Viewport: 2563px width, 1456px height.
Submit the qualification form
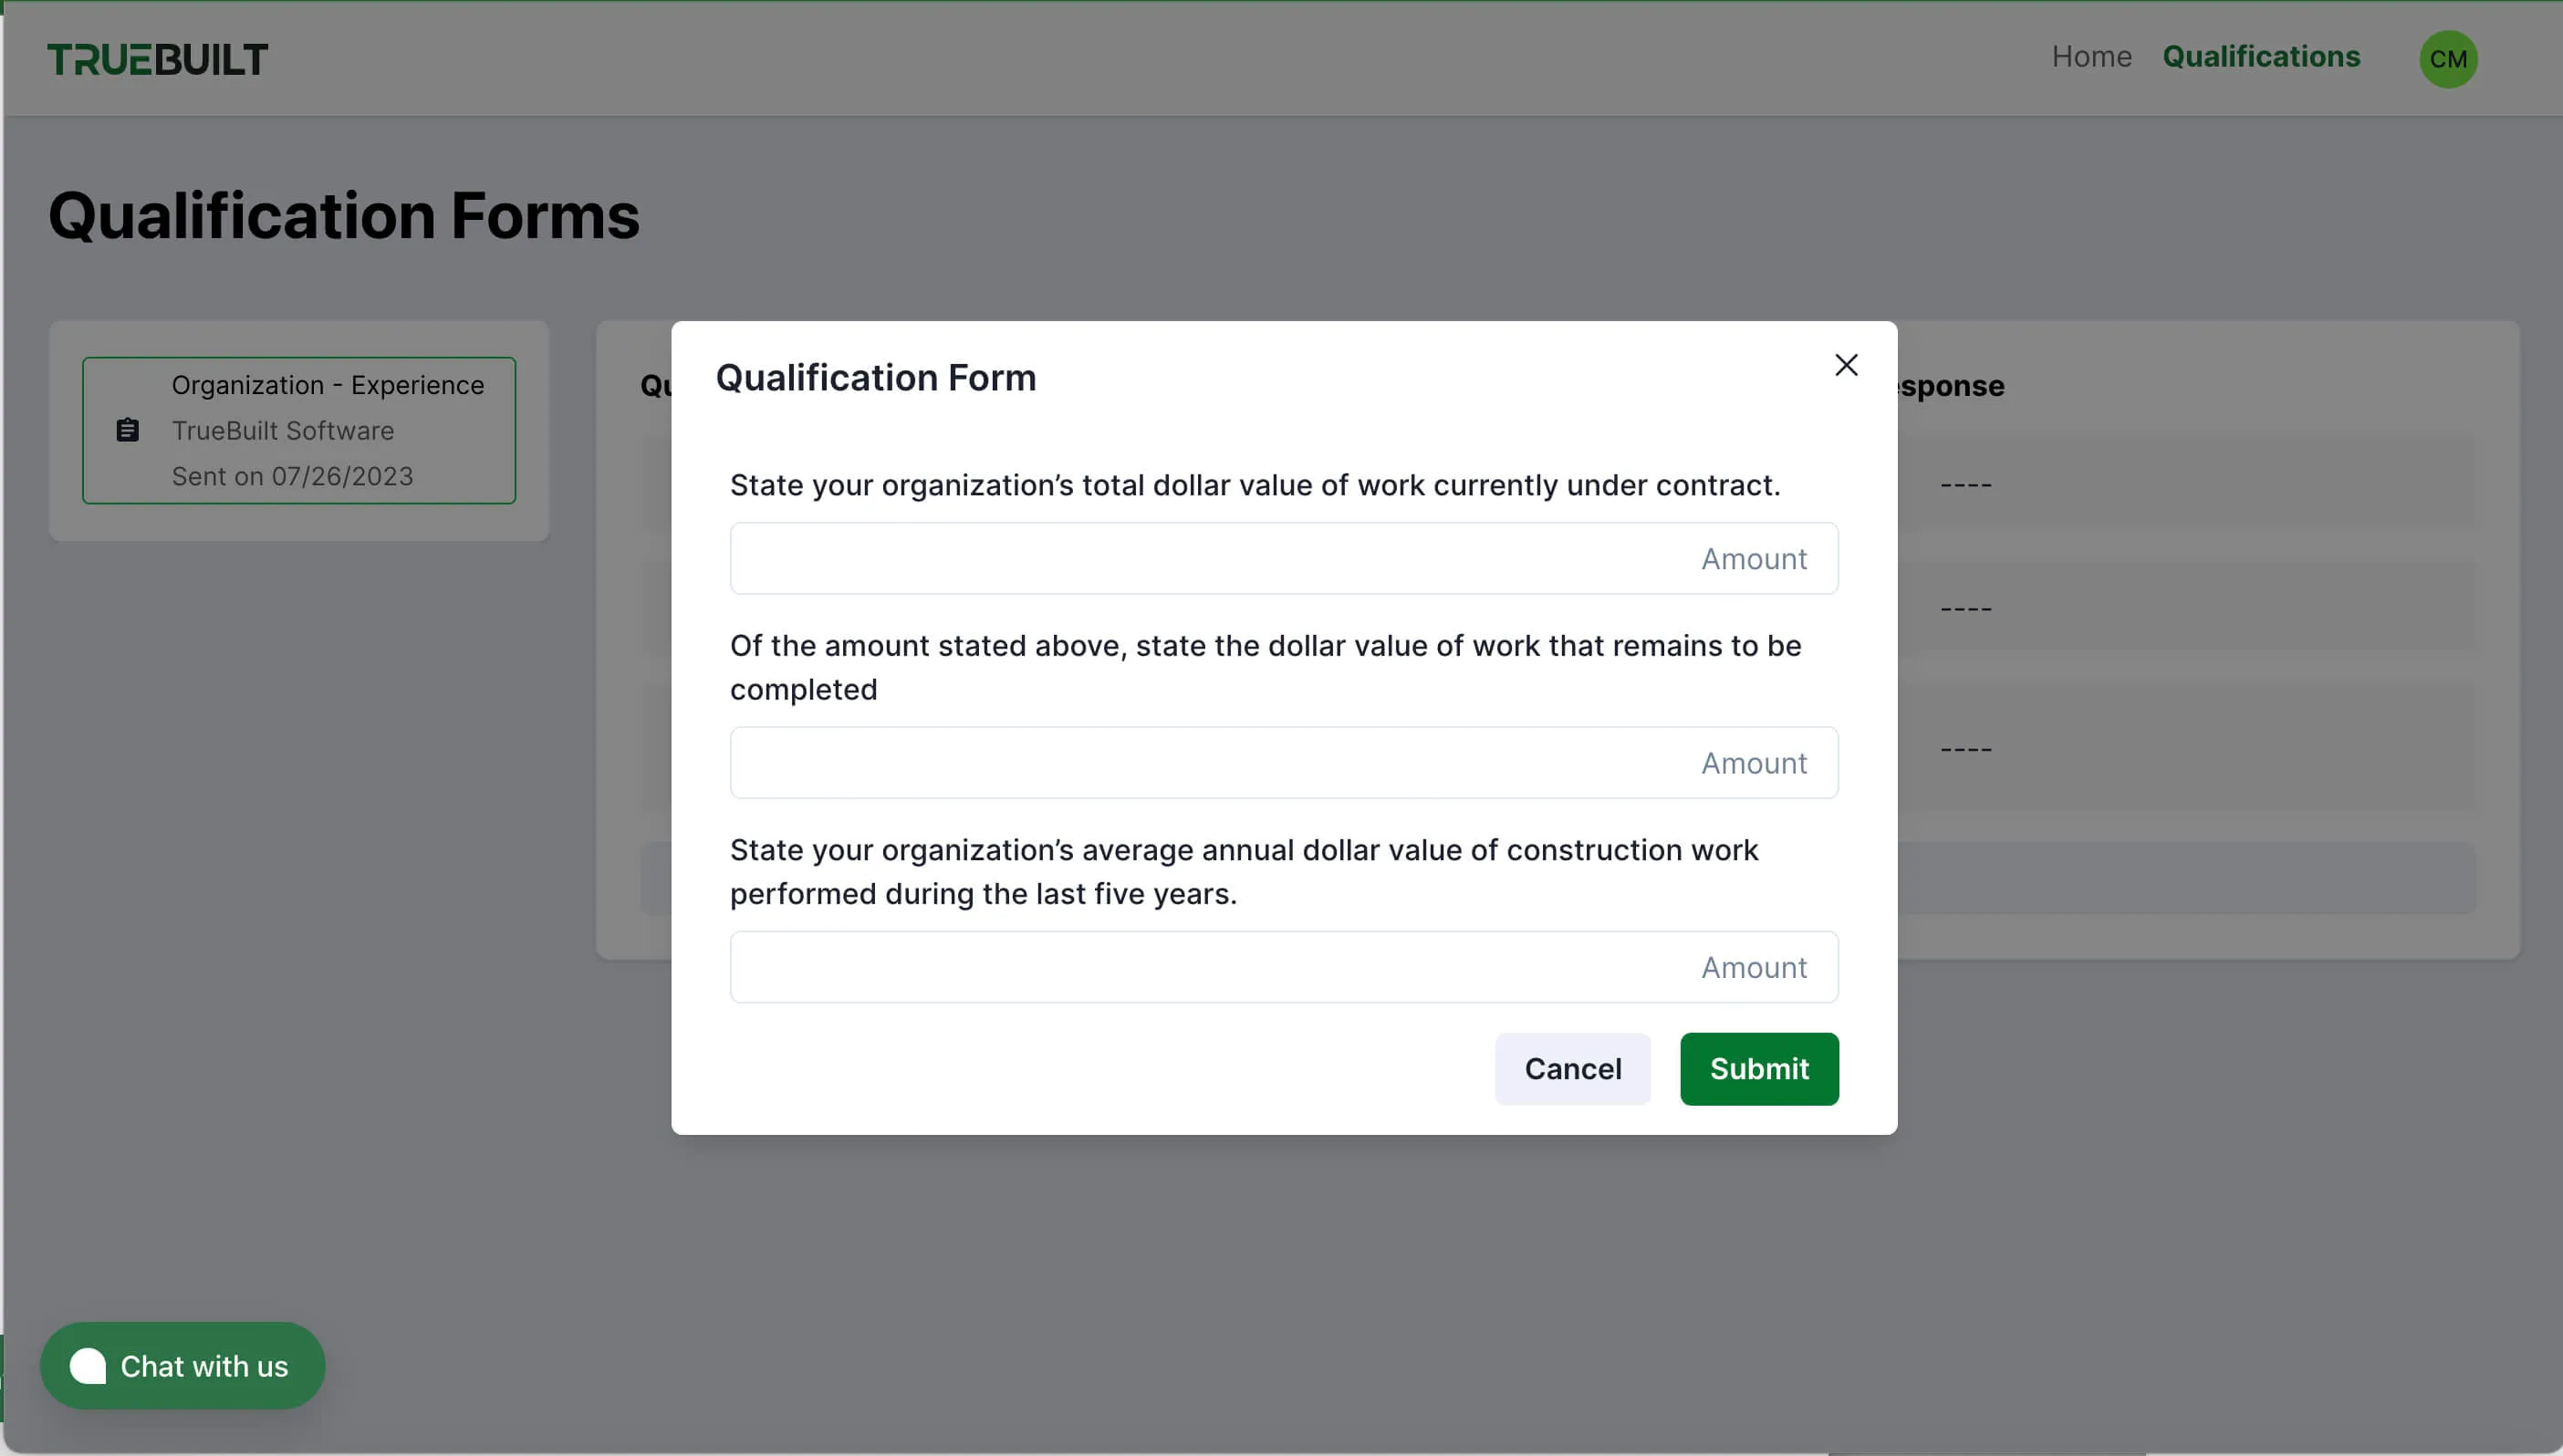(x=1758, y=1068)
